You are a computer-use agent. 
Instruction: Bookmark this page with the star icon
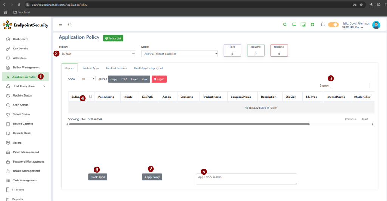click(x=361, y=5)
